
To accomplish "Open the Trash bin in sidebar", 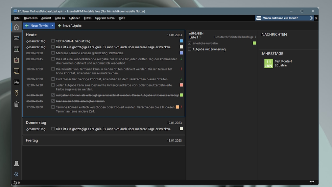I will click(16, 104).
